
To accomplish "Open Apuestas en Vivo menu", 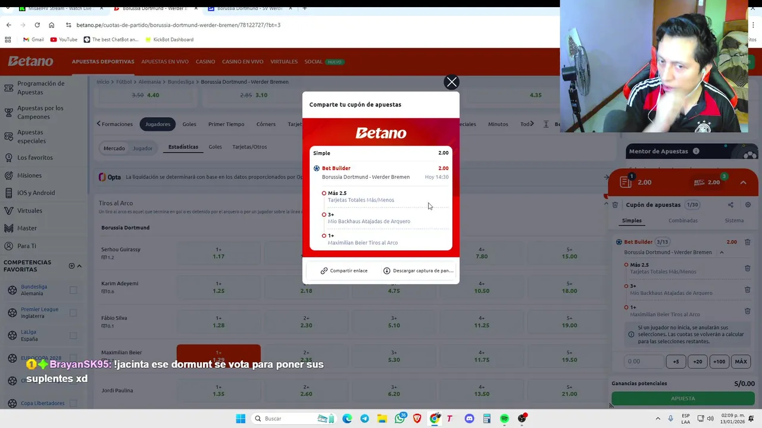I will click(165, 61).
